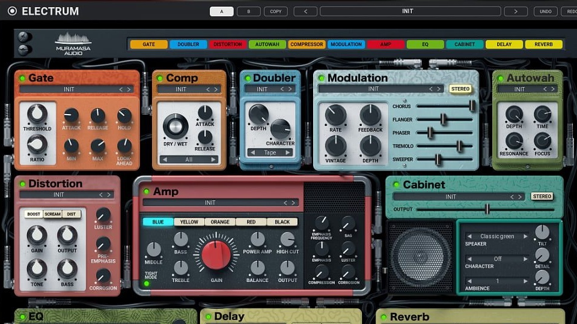This screenshot has height=324, width=577.
Task: Toggle the Autowah power LED
Action: click(501, 78)
